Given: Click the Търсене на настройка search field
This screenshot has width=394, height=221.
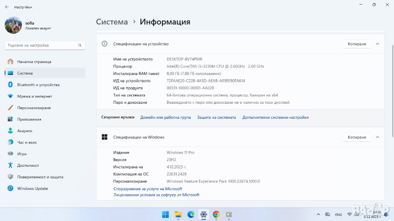Looking at the screenshot, I should 42,45.
